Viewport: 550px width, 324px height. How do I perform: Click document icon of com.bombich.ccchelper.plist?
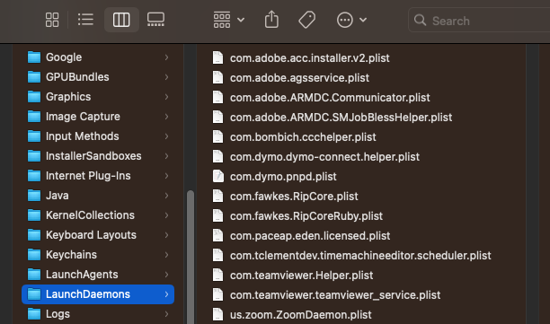217,136
